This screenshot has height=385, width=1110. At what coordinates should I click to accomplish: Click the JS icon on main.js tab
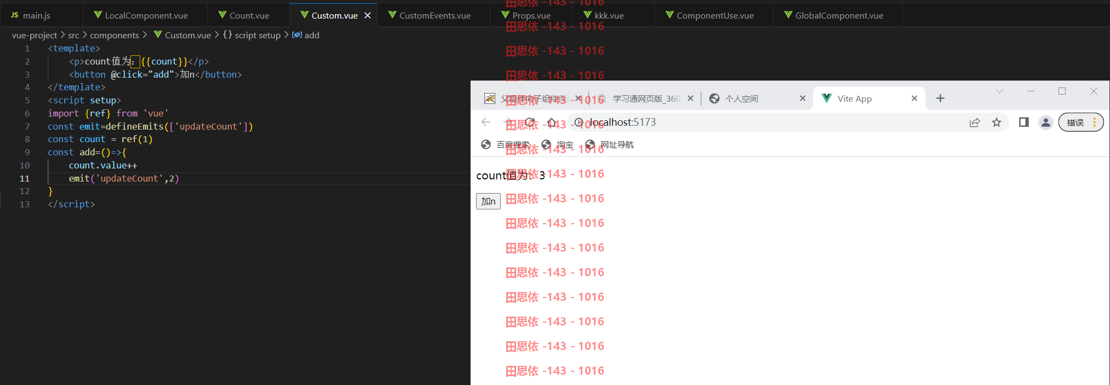[15, 15]
